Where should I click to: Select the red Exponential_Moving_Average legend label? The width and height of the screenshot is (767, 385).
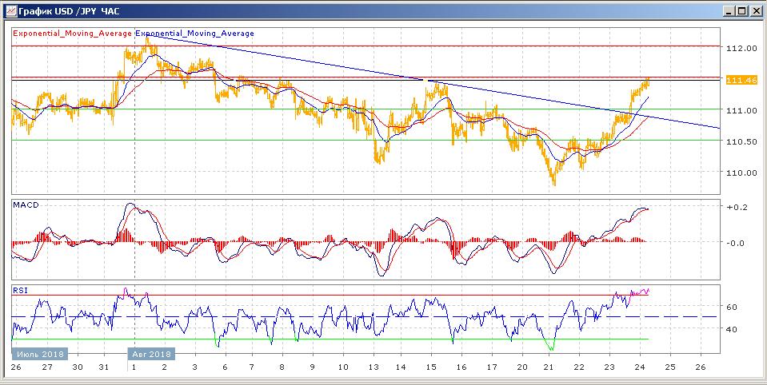[73, 34]
